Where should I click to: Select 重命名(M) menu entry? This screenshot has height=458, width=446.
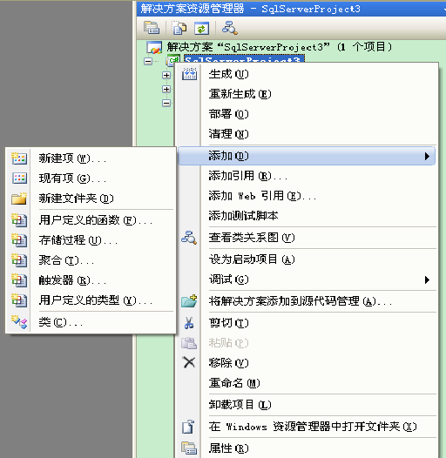(x=307, y=383)
